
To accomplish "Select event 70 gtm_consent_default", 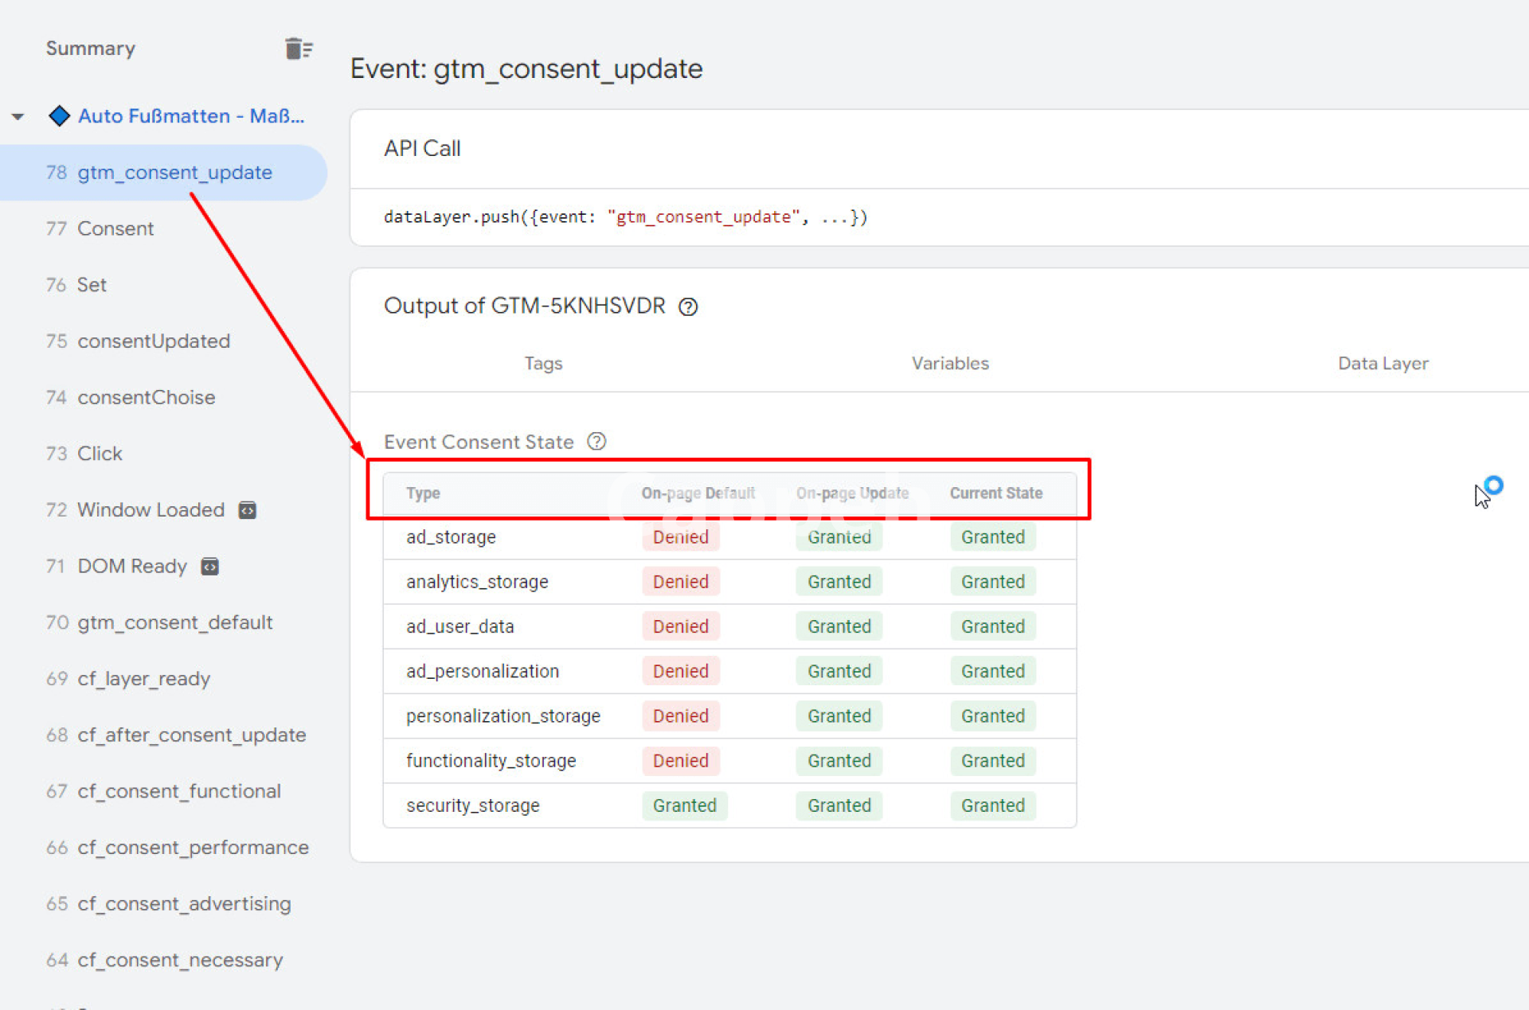I will 174,622.
